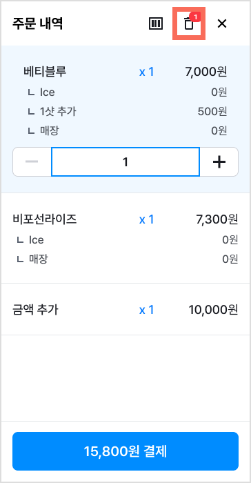The image size is (251, 483).
Task: Increase quantity with the plus button
Action: pyautogui.click(x=219, y=161)
